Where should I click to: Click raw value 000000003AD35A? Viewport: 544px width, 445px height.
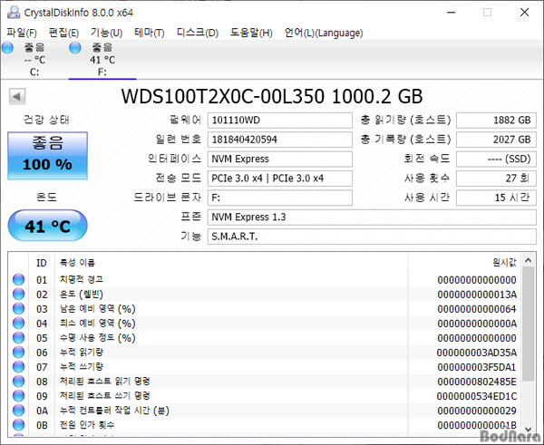477,353
